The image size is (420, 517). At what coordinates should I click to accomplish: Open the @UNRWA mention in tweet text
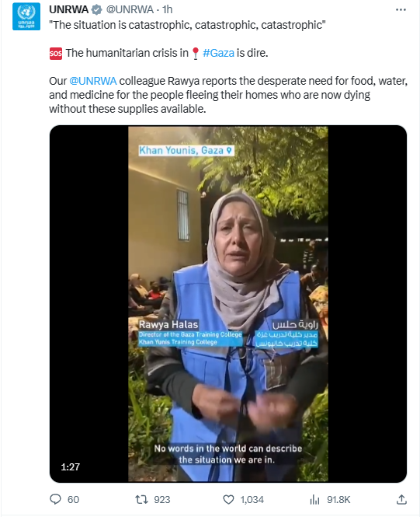click(x=93, y=81)
